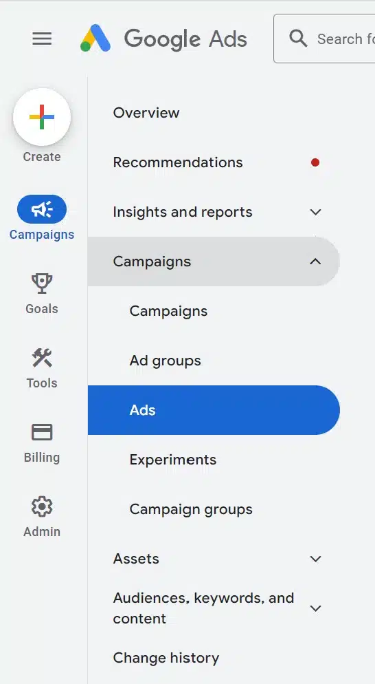
Task: Click the multicolor plus Create button
Action: 42,117
